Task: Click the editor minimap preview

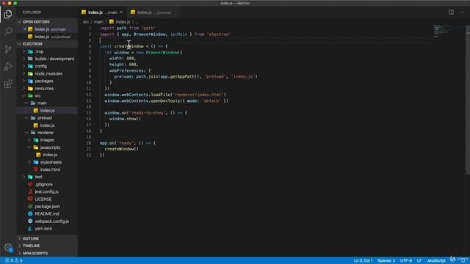Action: pyautogui.click(x=448, y=32)
